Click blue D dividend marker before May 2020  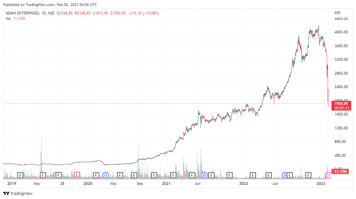coord(105,175)
